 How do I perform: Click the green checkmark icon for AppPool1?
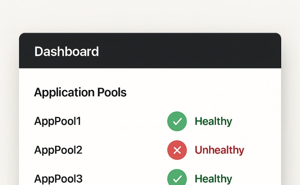[x=177, y=121]
